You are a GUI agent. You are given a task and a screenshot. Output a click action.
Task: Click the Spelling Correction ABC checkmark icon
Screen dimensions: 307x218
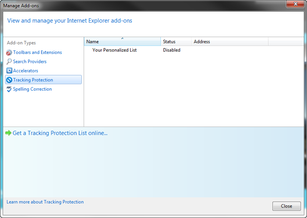click(9, 89)
